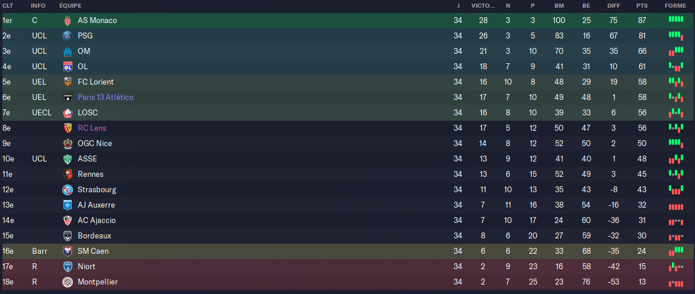The width and height of the screenshot is (695, 294).
Task: Open RC Lens team link
Action: click(x=92, y=128)
